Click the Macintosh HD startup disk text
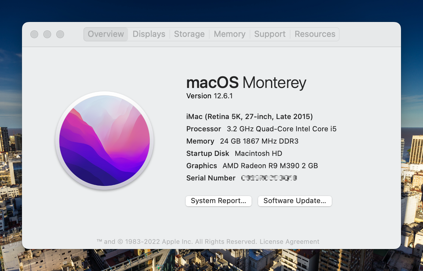 pos(258,153)
